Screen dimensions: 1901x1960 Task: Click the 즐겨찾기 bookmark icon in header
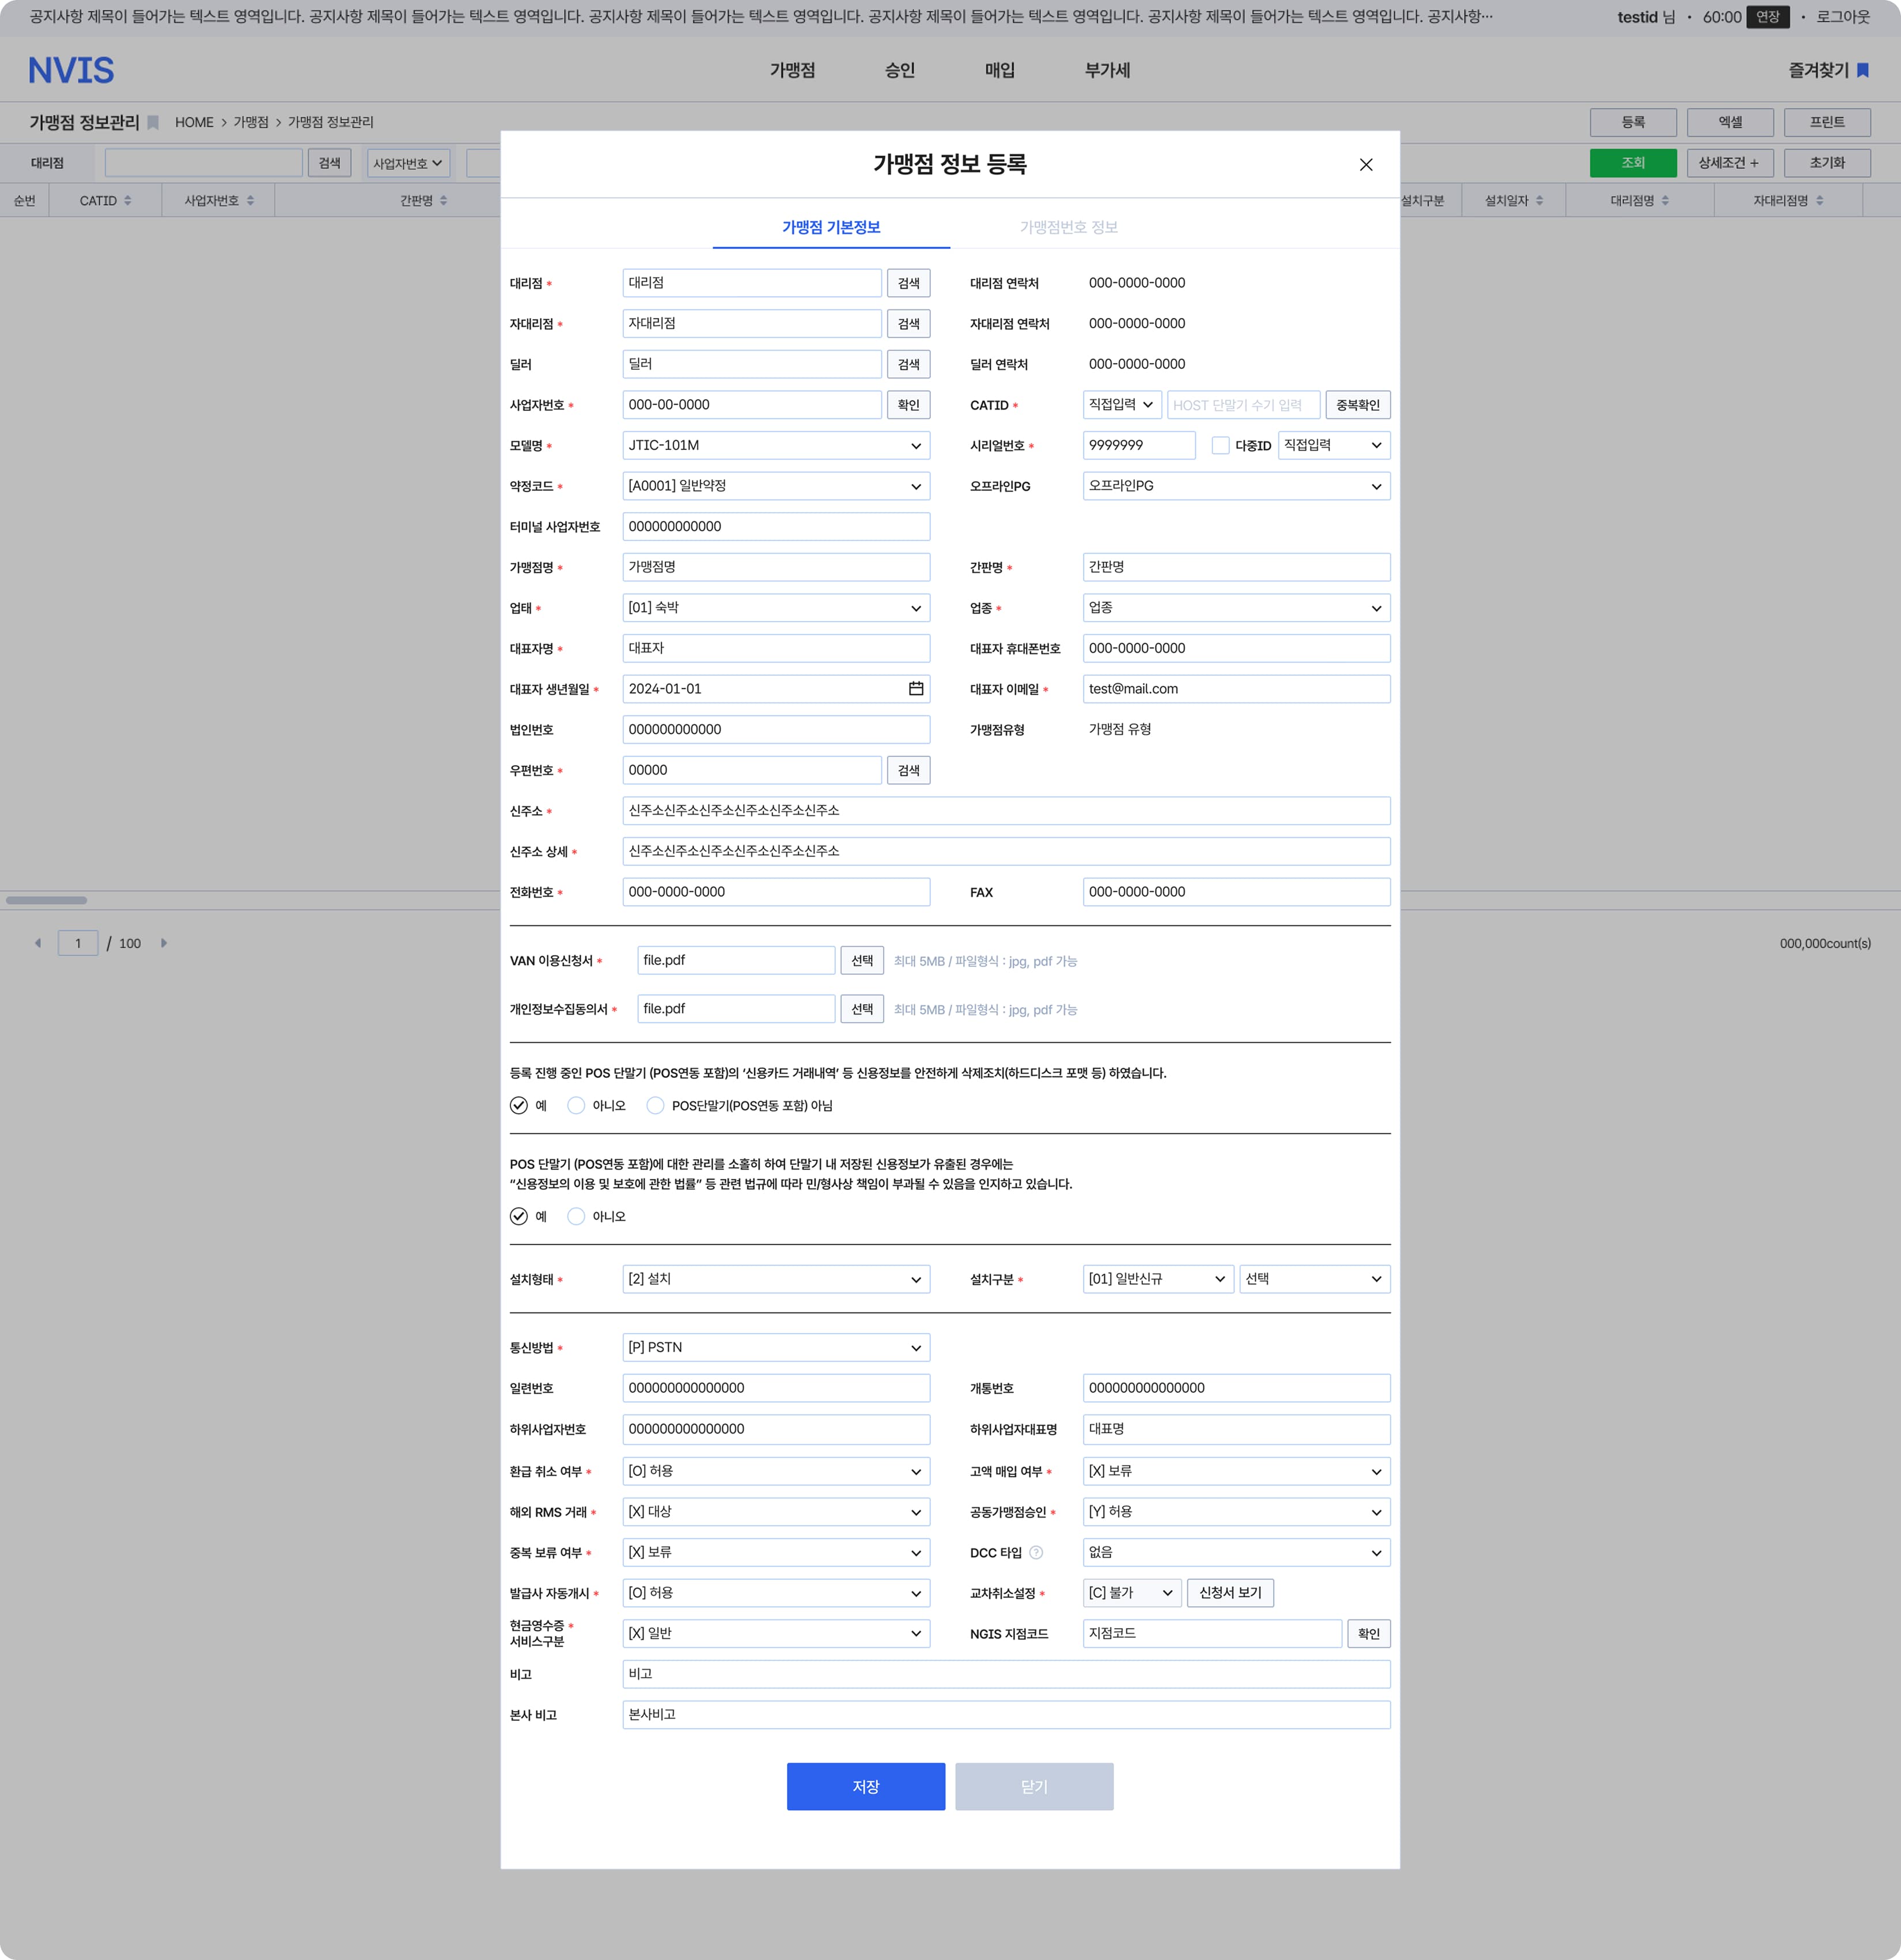coord(1862,70)
